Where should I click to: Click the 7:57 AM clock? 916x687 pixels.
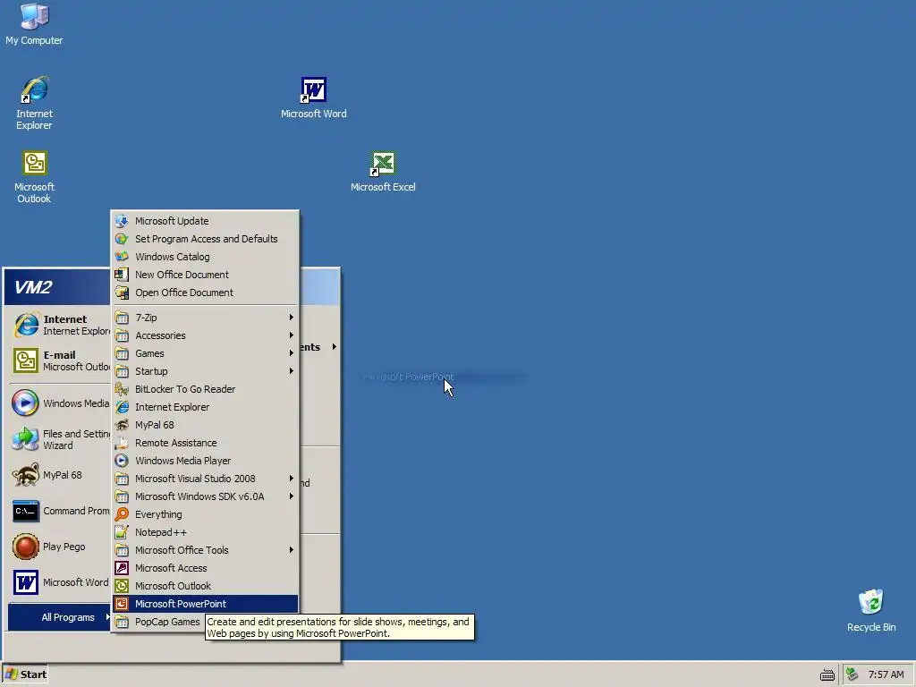coord(886,674)
